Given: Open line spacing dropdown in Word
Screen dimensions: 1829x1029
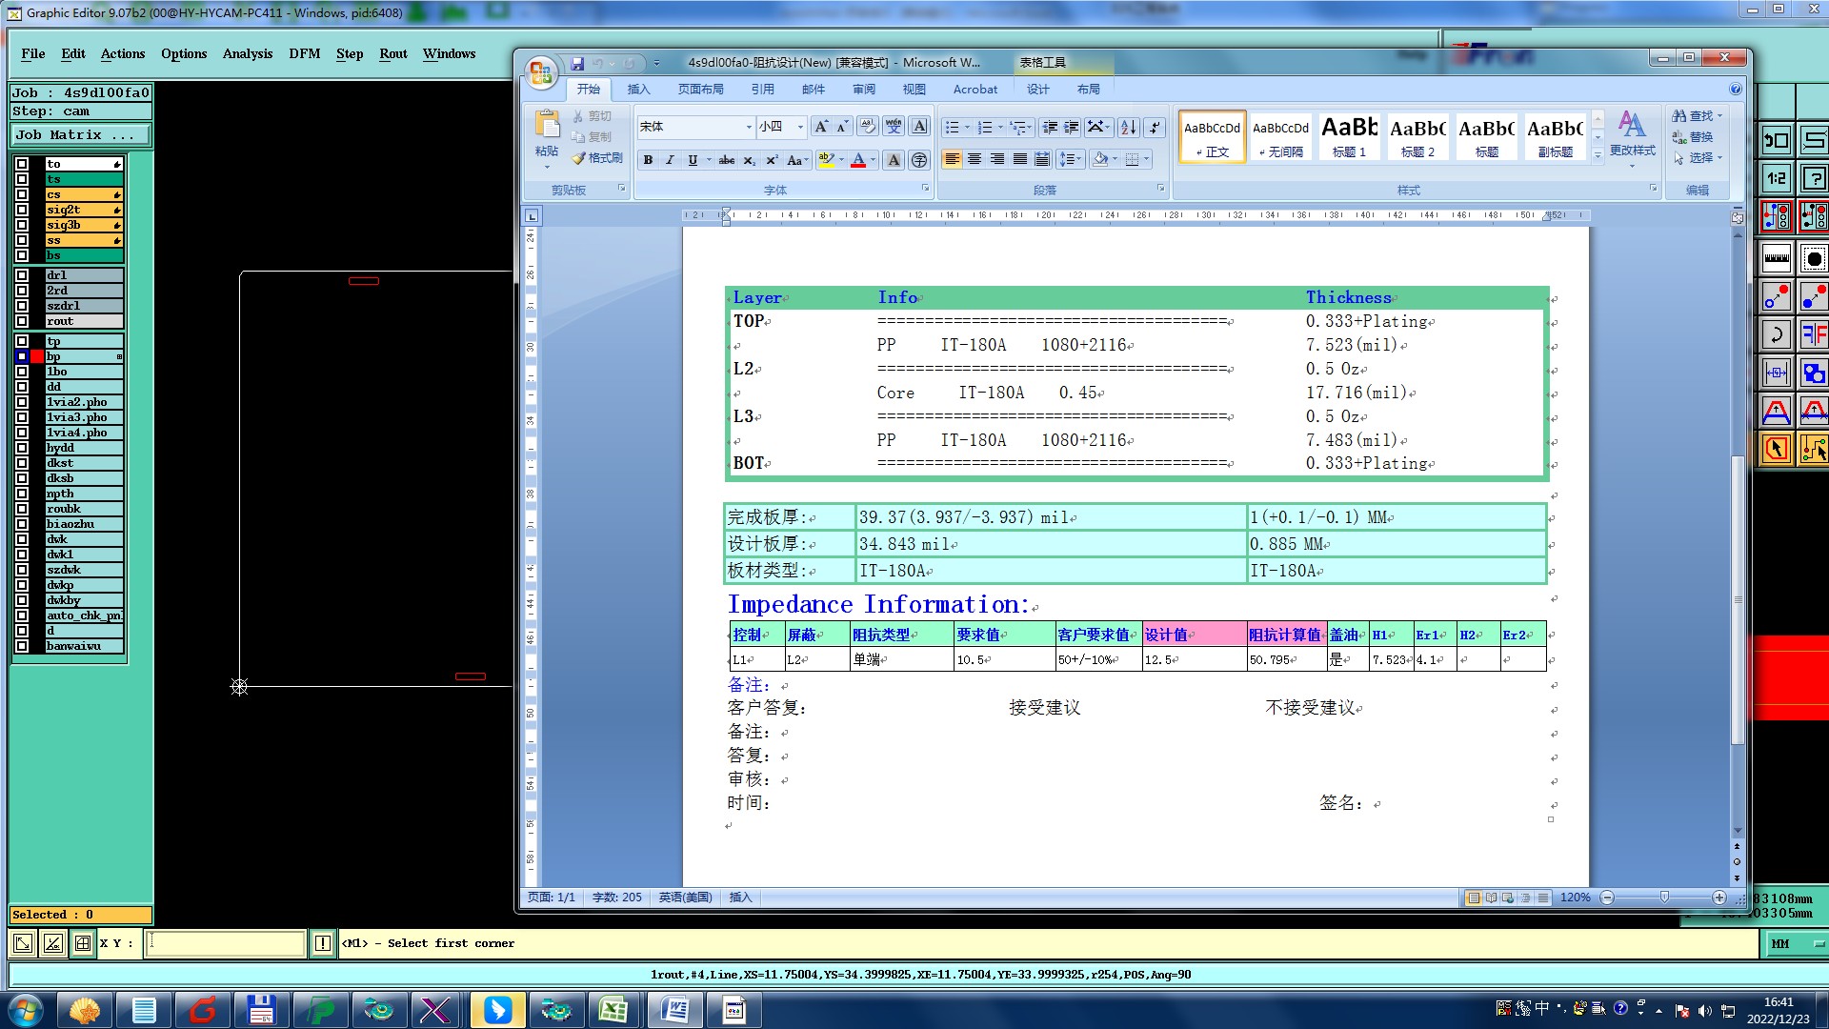Looking at the screenshot, I should point(1071,159).
